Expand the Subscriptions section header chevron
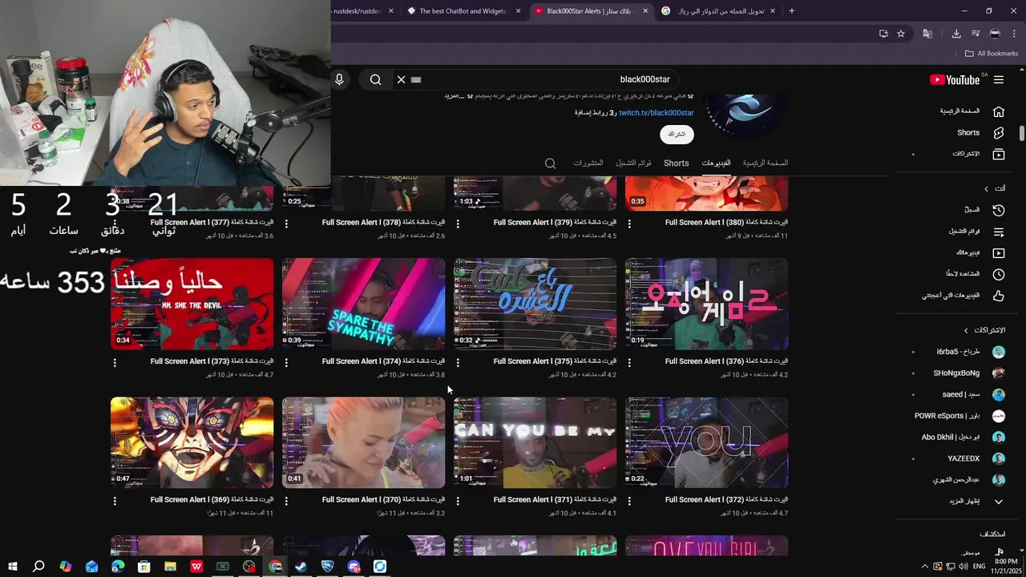The width and height of the screenshot is (1026, 577). coord(966,330)
